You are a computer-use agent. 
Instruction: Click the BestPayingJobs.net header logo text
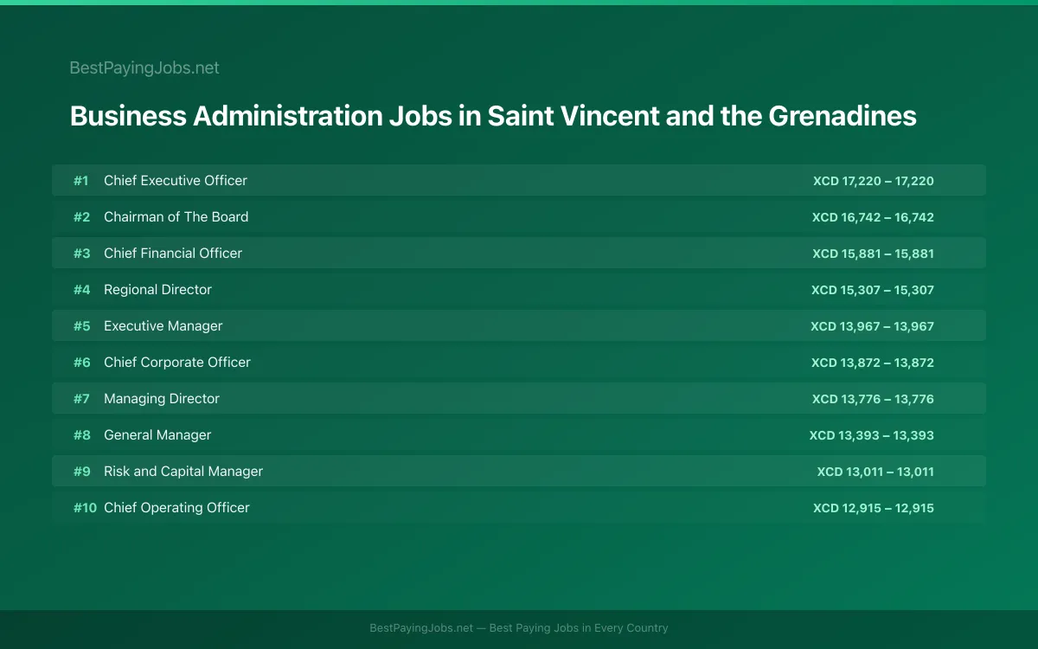[144, 67]
